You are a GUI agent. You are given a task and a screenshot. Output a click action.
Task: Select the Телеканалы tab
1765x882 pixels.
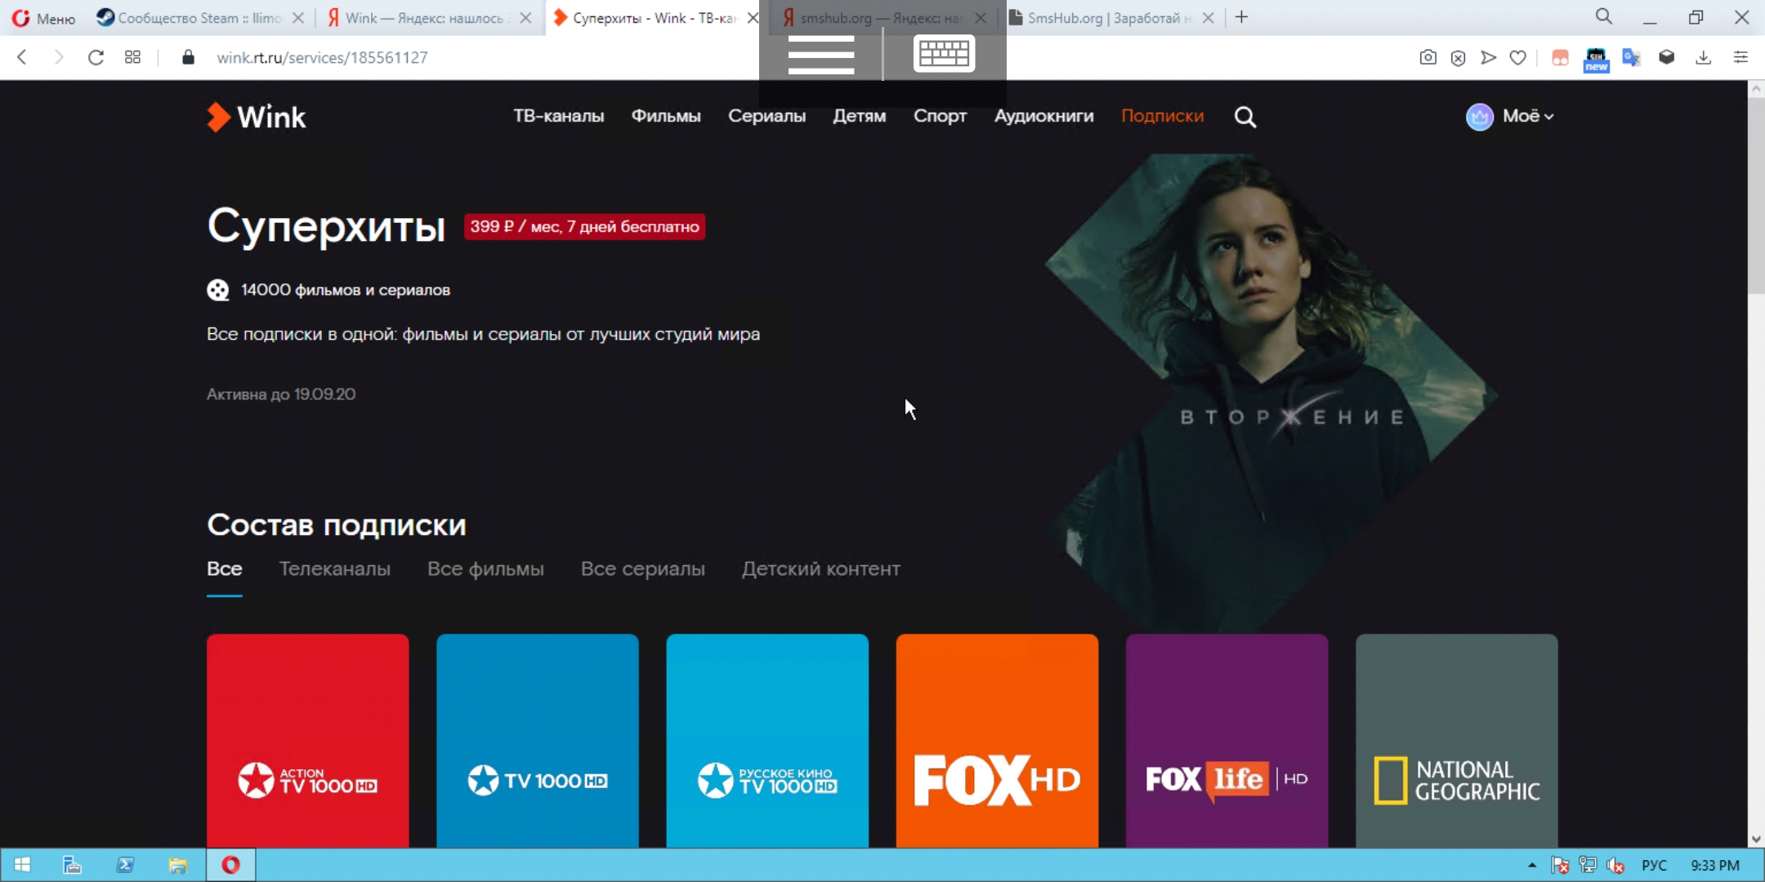[334, 568]
